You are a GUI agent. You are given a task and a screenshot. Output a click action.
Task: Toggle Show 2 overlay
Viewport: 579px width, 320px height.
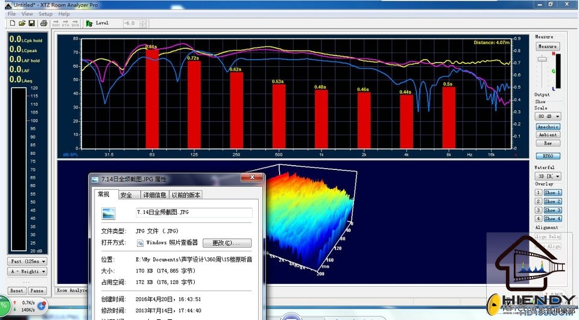(552, 201)
